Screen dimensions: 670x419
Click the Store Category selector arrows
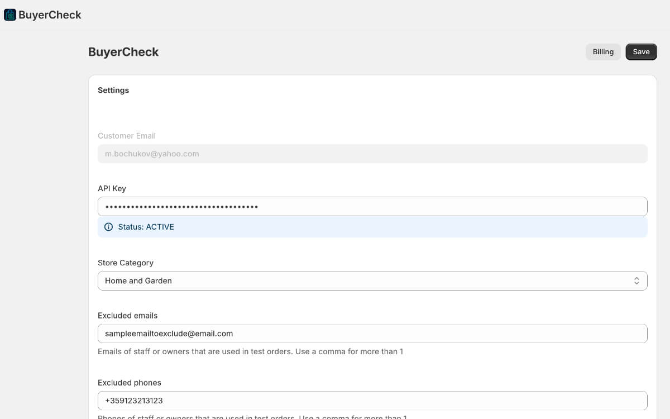click(x=636, y=281)
